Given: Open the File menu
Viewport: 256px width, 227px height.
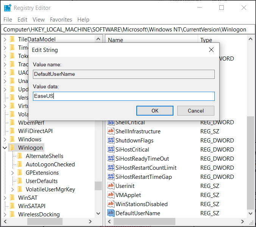Looking at the screenshot, I should click(8, 20).
